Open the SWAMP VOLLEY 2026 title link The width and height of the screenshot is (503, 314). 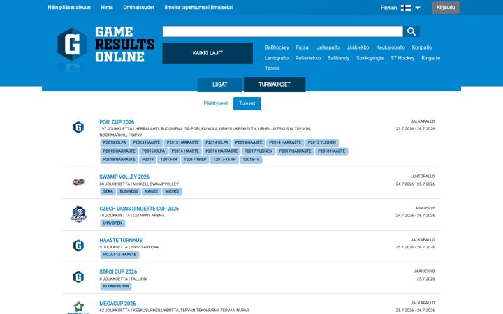tap(124, 177)
